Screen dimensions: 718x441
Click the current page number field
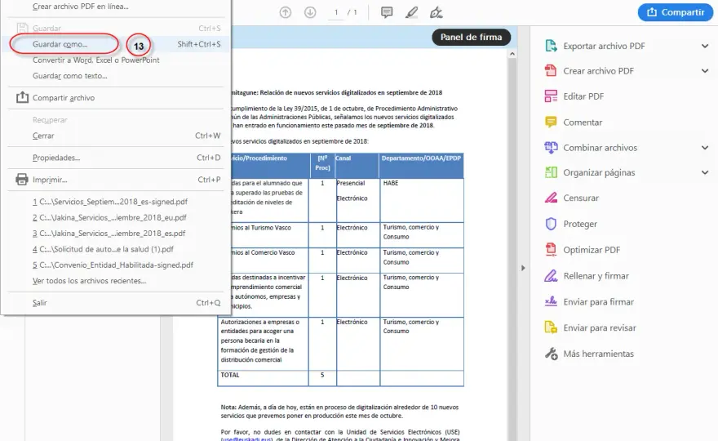(x=336, y=12)
